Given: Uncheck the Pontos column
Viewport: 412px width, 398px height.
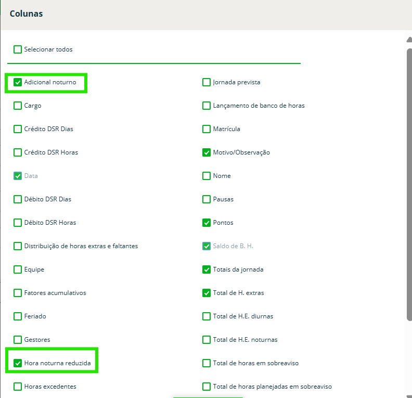Looking at the screenshot, I should click(x=207, y=223).
